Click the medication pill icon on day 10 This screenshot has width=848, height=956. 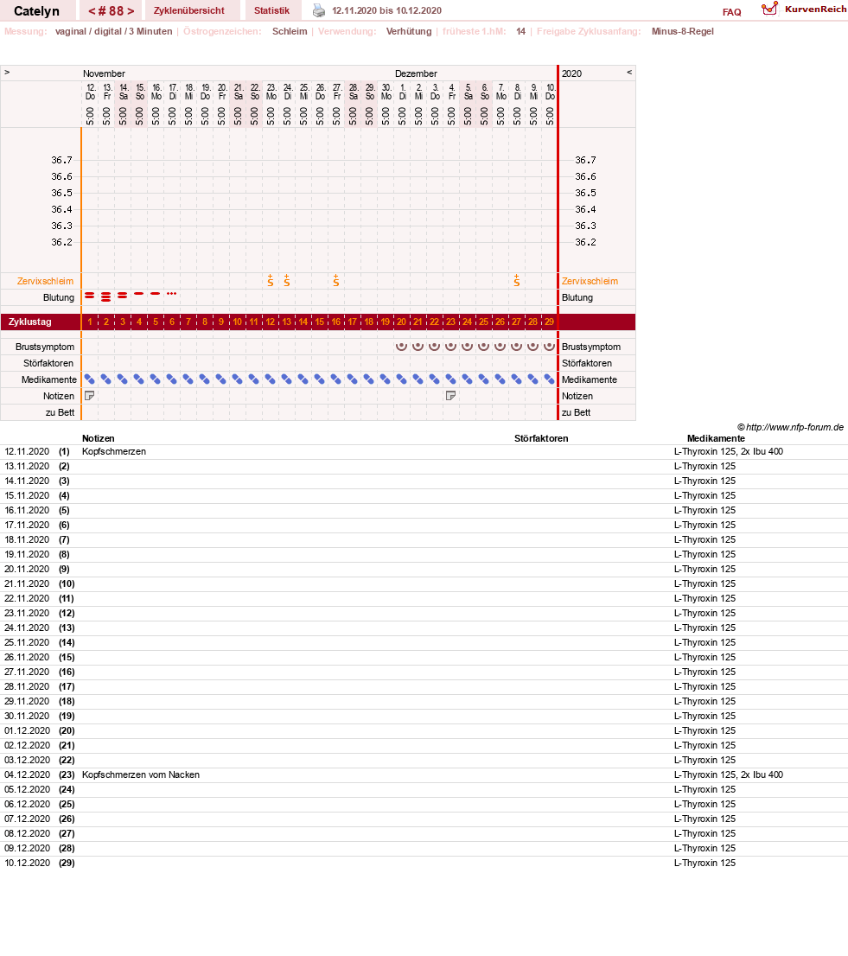click(238, 379)
